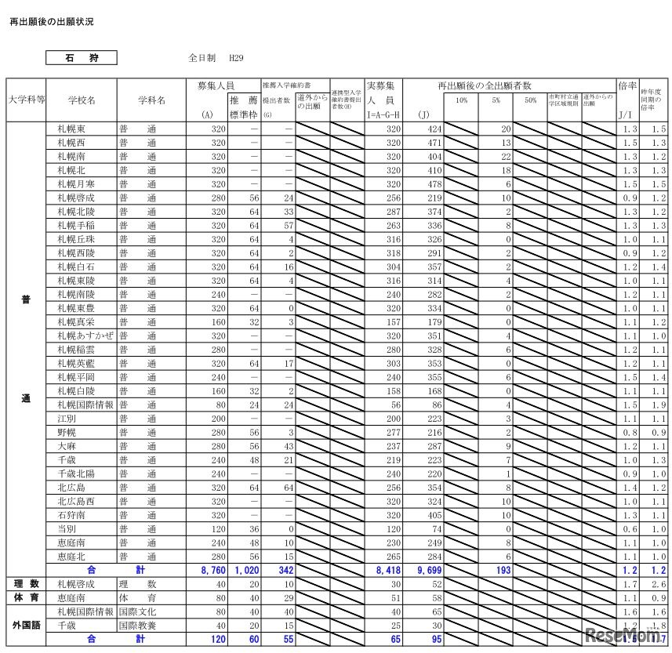Select the school name 野幌
Viewport: 672px width, 653px height.
pyautogui.click(x=67, y=433)
